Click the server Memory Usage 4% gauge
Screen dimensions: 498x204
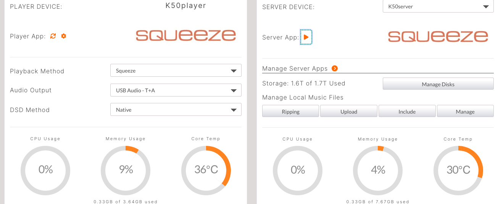coord(378,170)
